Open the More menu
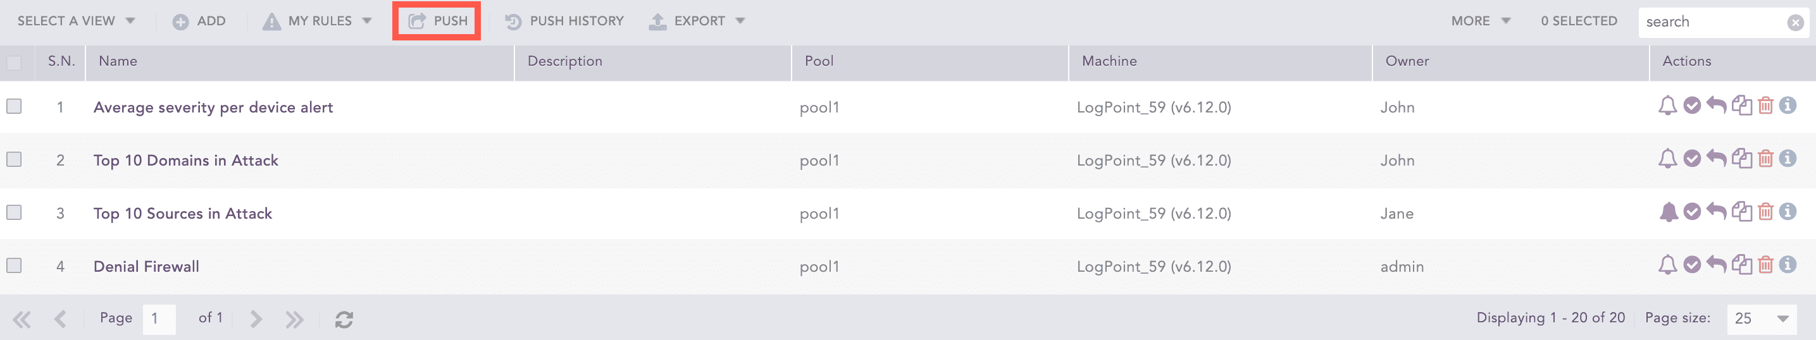The image size is (1816, 340). 1481,21
